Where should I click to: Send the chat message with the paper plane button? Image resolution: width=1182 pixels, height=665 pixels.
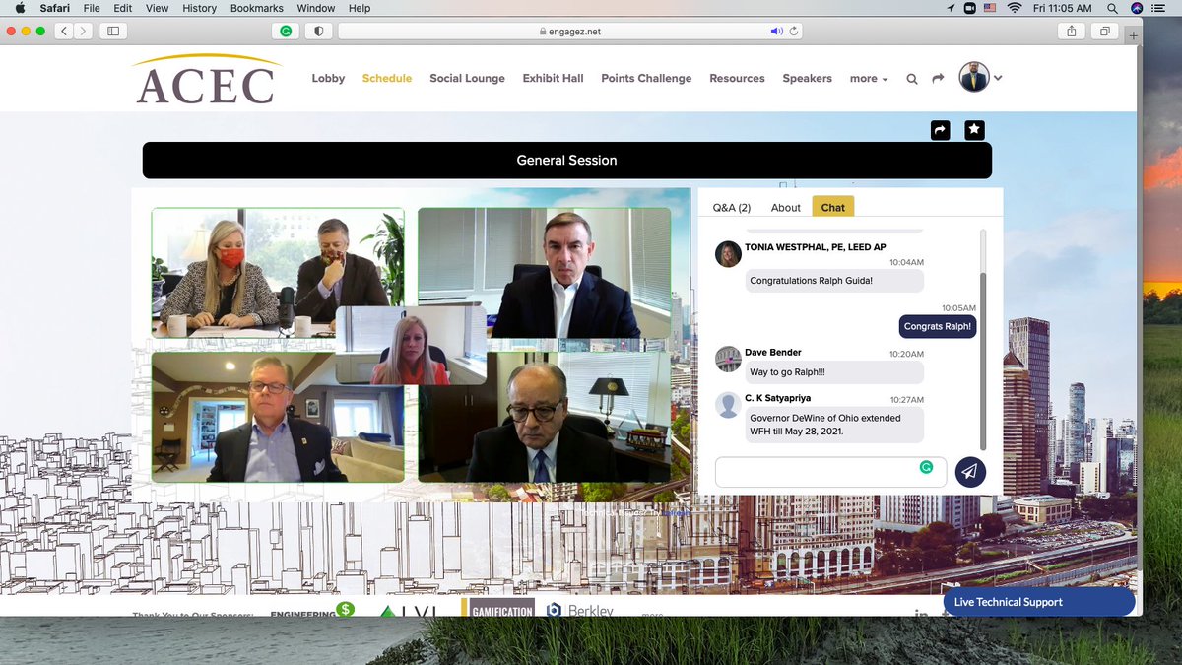970,472
